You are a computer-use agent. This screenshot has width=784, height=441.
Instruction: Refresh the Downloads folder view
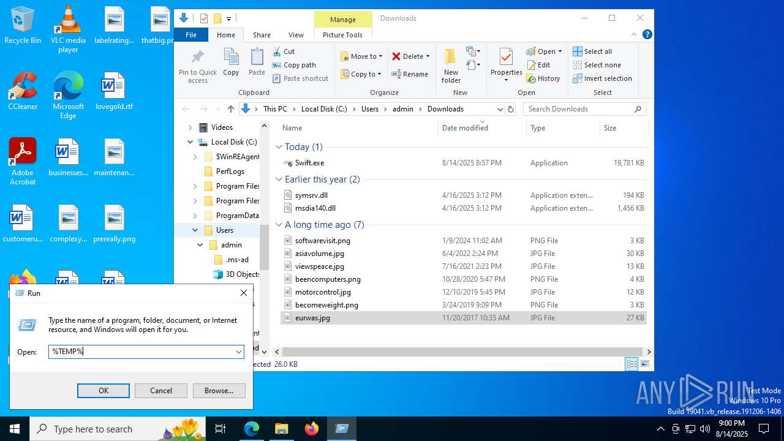[x=511, y=109]
